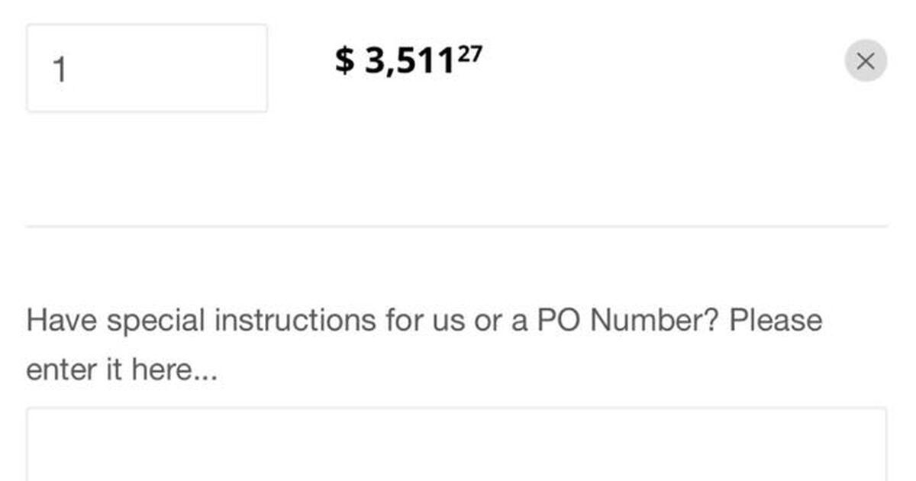Image resolution: width=916 pixels, height=481 pixels.
Task: Click the quantity input field showing 1
Action: (147, 69)
